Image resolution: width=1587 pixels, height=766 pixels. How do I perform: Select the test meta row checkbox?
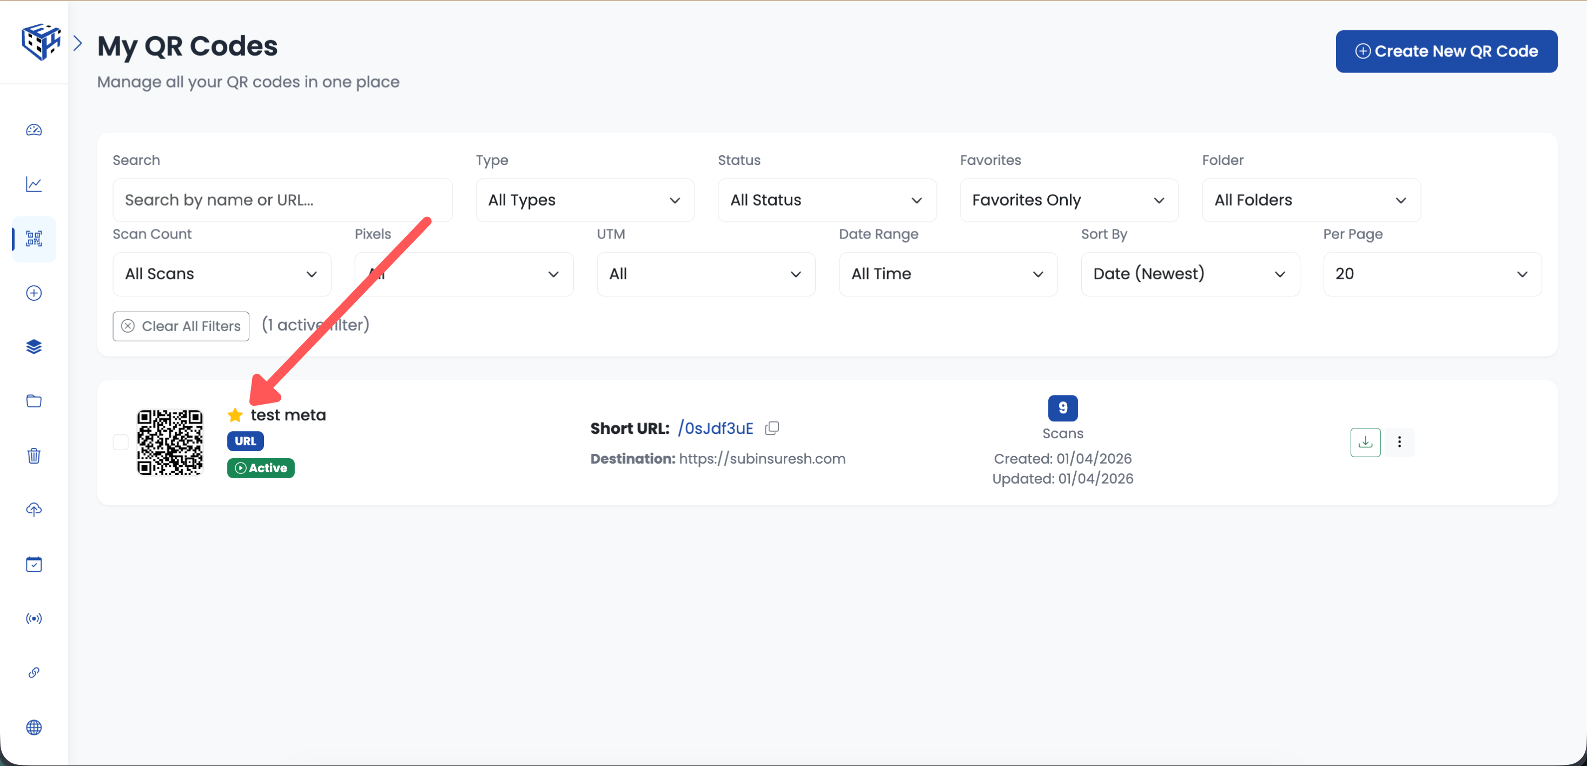click(x=121, y=443)
